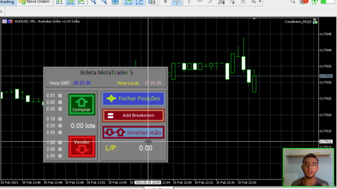
Task: Open the shapes tool dropdown arrow
Action: coord(260,2)
